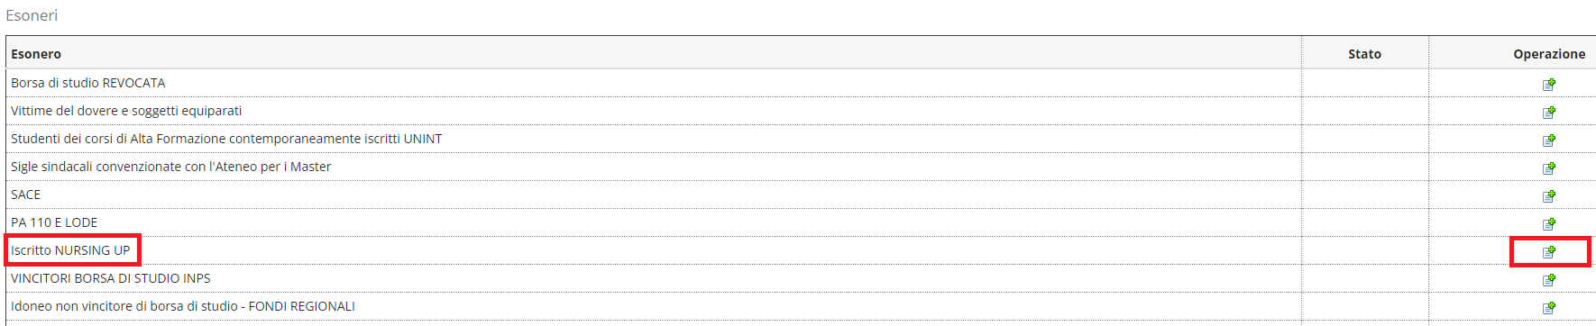Select PA 110 E LODE row text
Viewport: 1596px width, 326px height.
[x=54, y=222]
